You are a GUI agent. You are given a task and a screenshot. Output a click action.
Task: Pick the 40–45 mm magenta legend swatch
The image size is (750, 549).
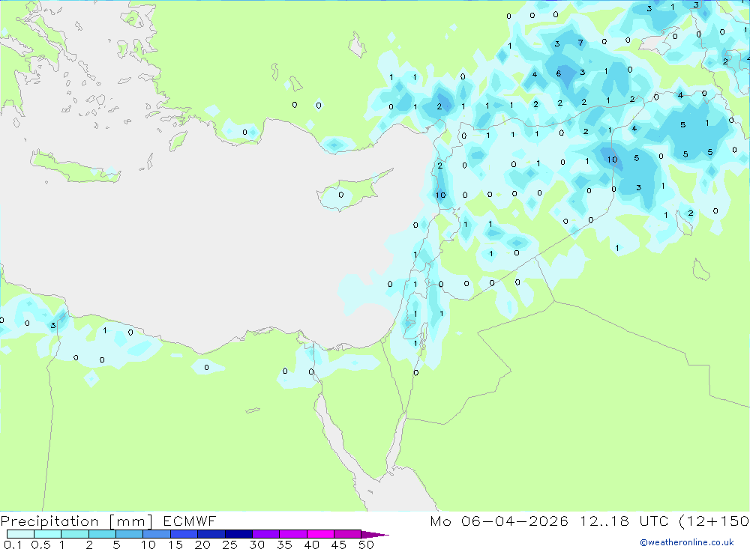pyautogui.click(x=320, y=534)
